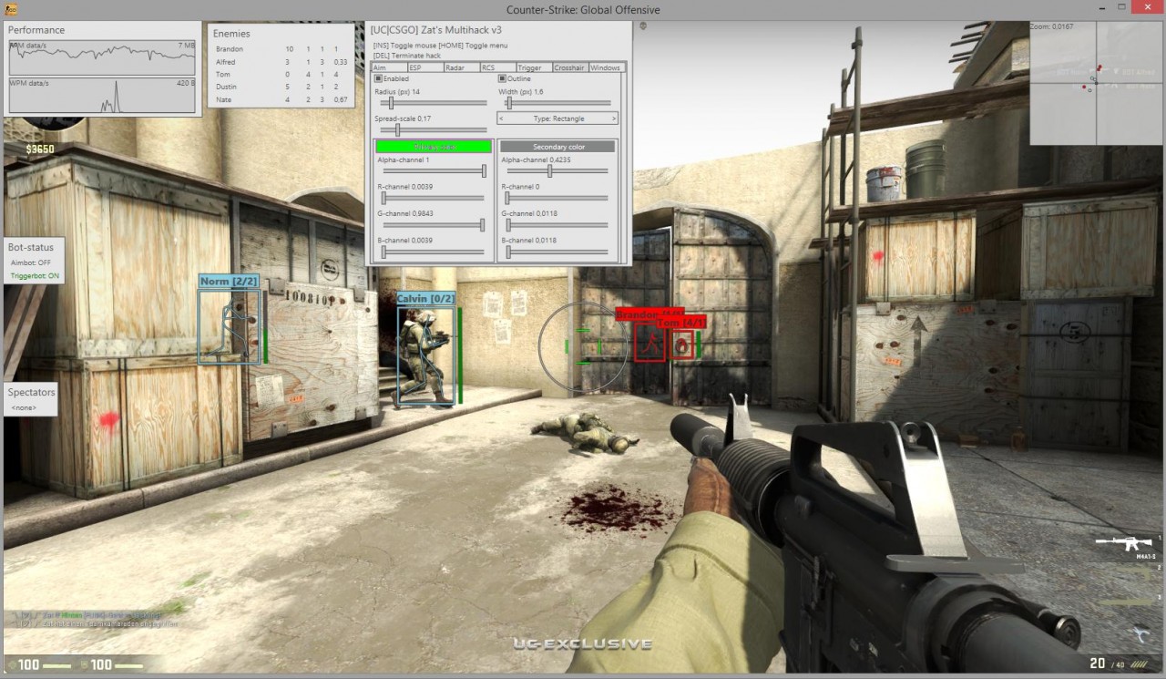Switch to the ESP tab
This screenshot has height=679, width=1166.
click(425, 67)
